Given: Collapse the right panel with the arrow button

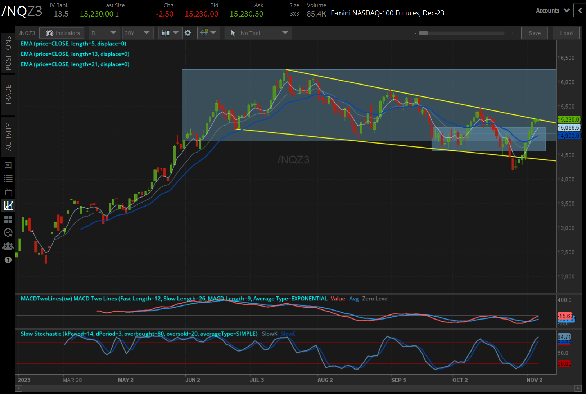Looking at the screenshot, I should (x=580, y=10).
